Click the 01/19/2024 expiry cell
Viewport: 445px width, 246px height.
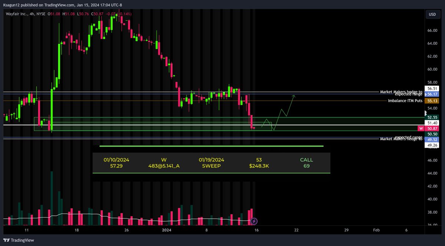pyautogui.click(x=211, y=160)
